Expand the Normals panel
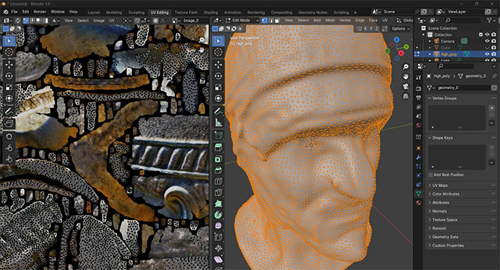The image size is (500, 270). click(x=461, y=211)
